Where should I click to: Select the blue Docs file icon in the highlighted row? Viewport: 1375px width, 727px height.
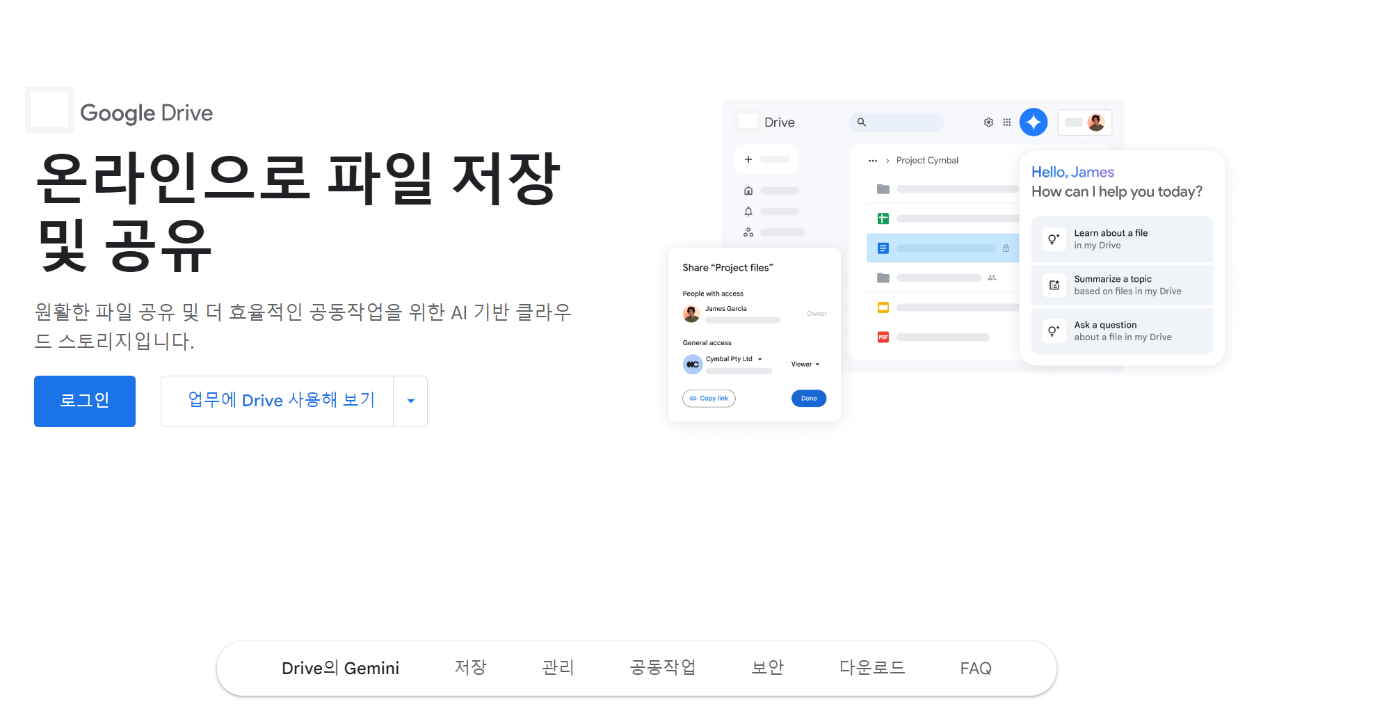[883, 248]
